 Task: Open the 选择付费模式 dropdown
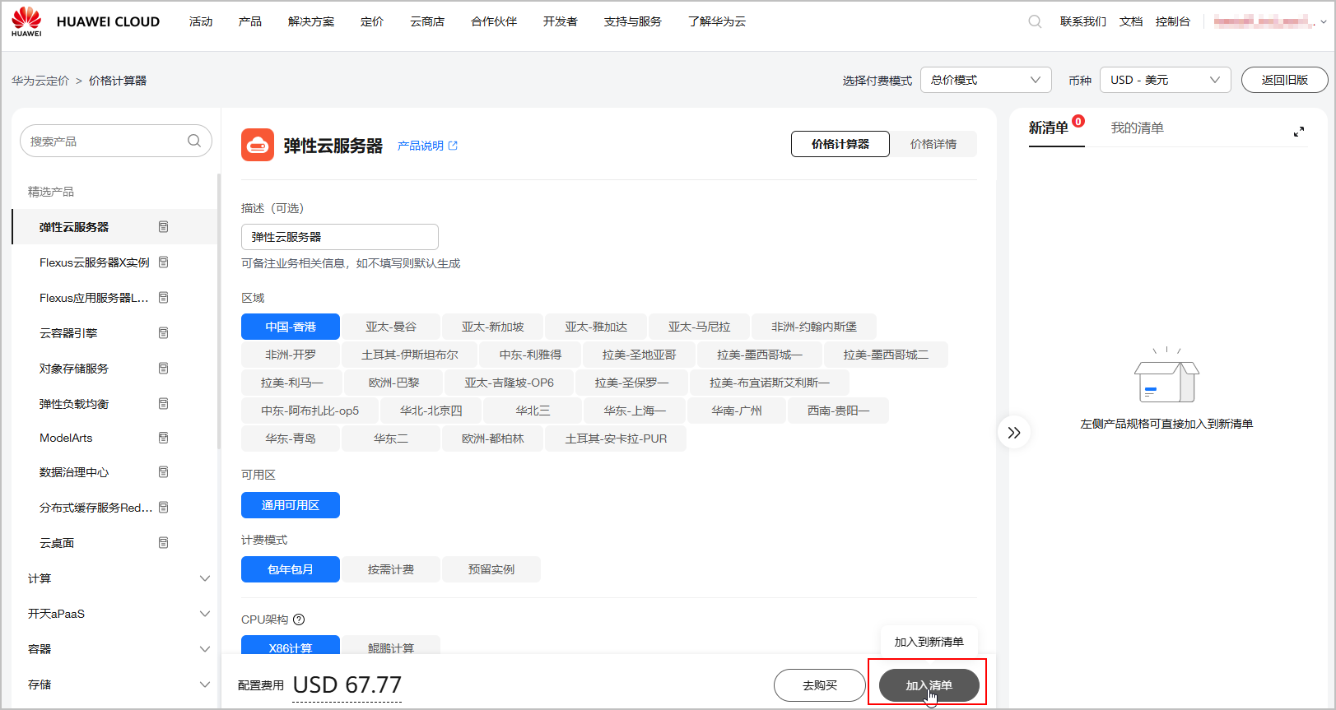coord(985,80)
